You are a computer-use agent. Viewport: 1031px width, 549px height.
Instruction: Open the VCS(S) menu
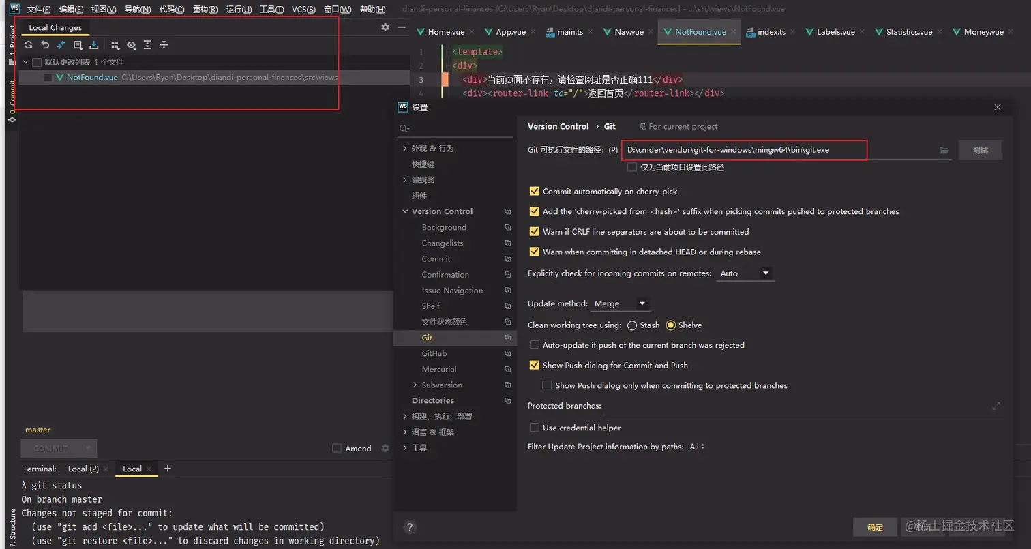[303, 10]
